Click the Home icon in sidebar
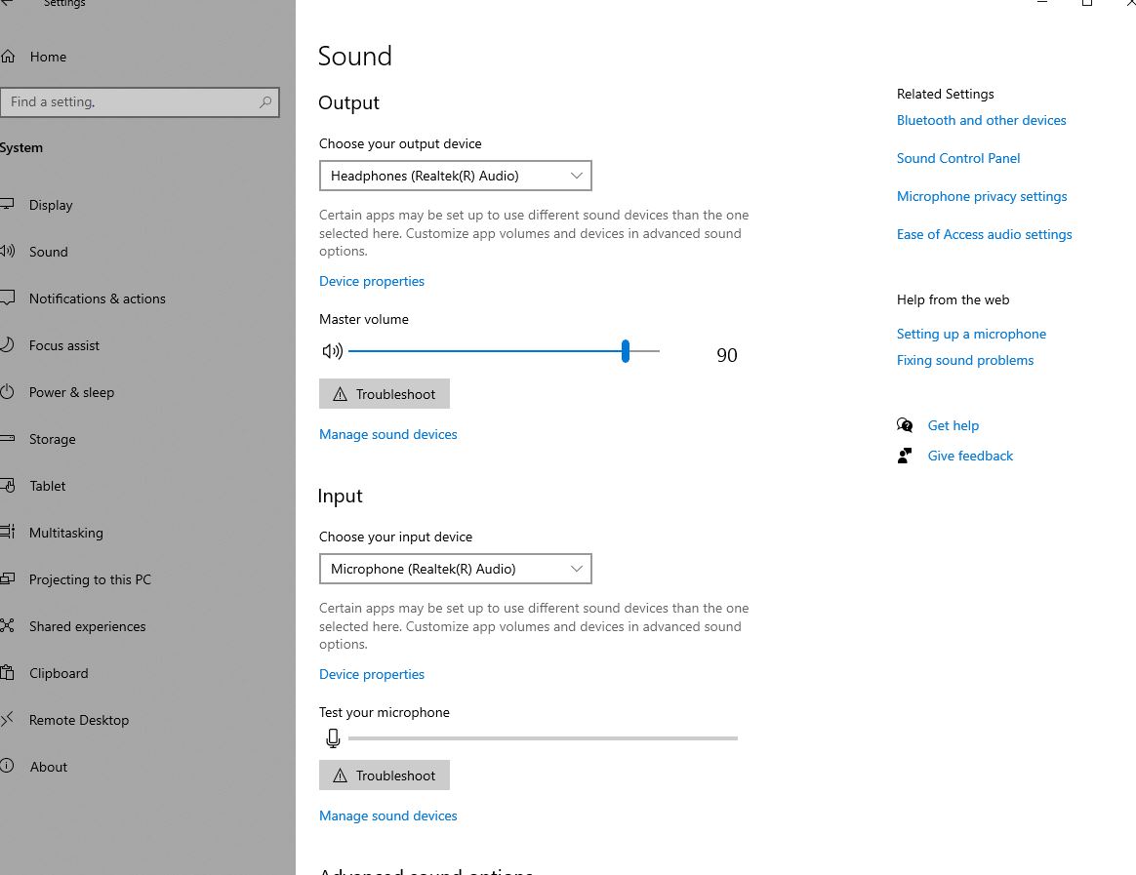Screen dimensions: 1136x875 point(7,57)
